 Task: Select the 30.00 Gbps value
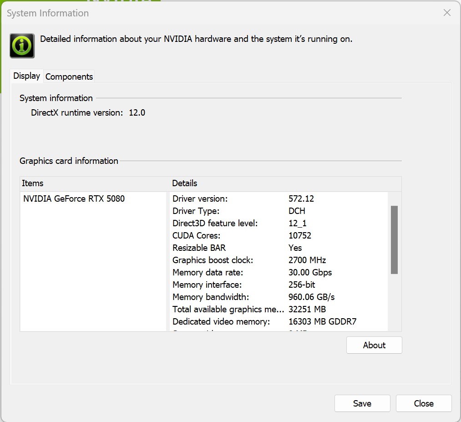[x=310, y=273]
